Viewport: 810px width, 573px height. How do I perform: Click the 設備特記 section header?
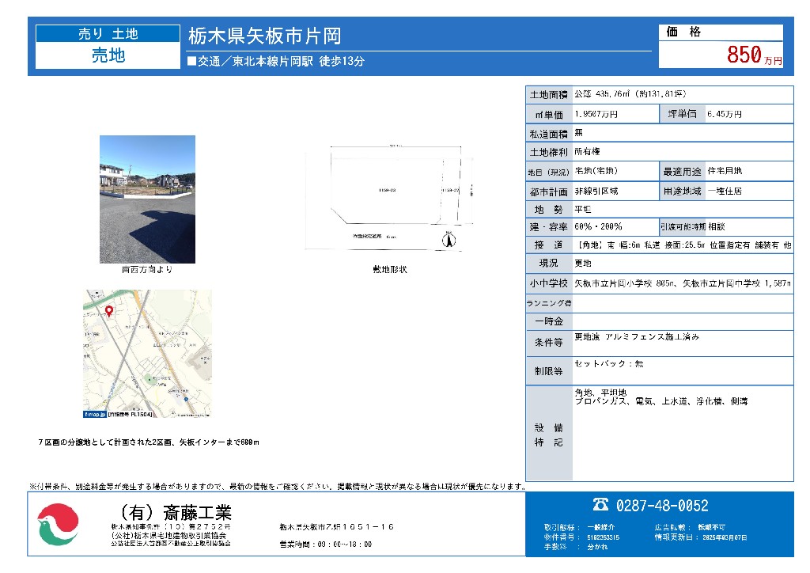coord(548,434)
